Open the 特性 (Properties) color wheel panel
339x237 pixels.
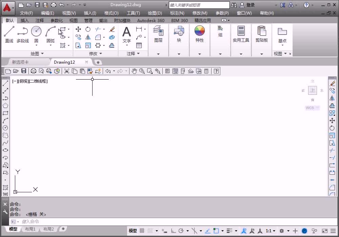[200, 34]
